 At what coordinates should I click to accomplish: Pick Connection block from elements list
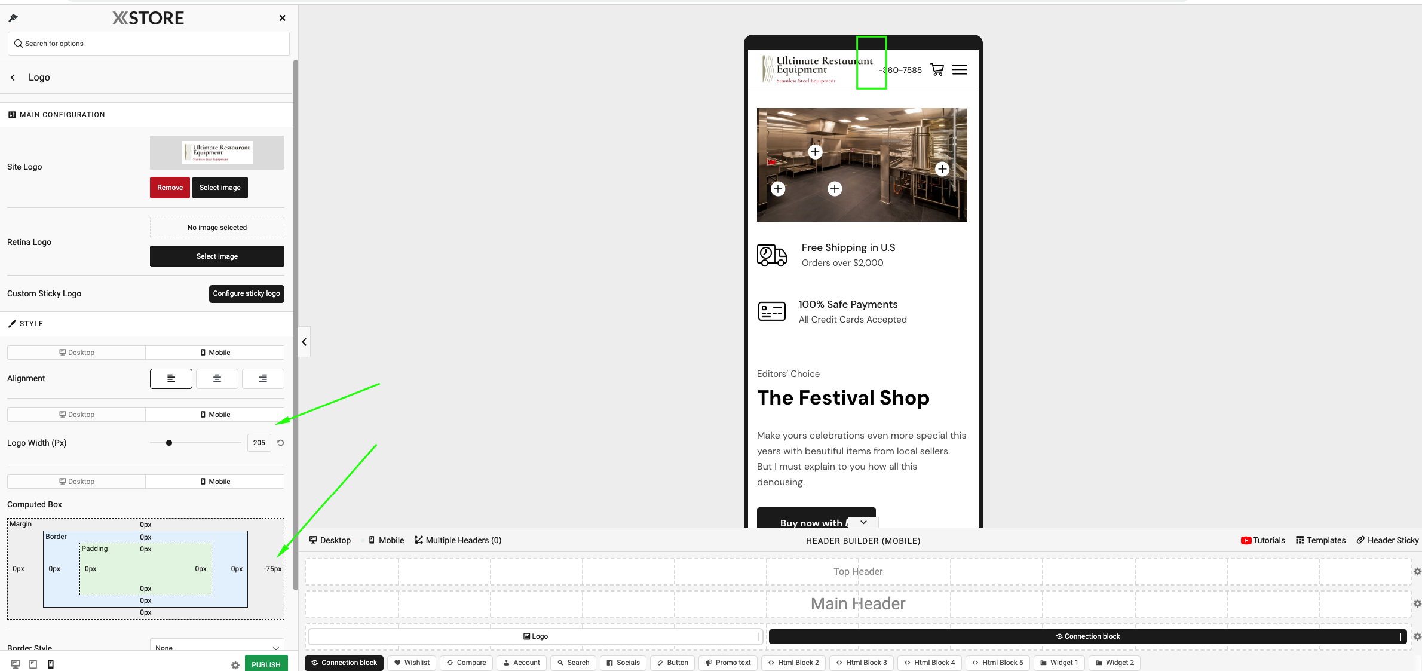tap(344, 663)
